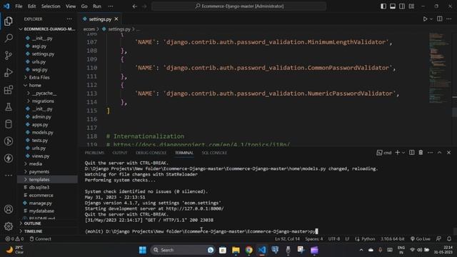
Task: Toggle primary side bar visibility
Action: (x=383, y=6)
